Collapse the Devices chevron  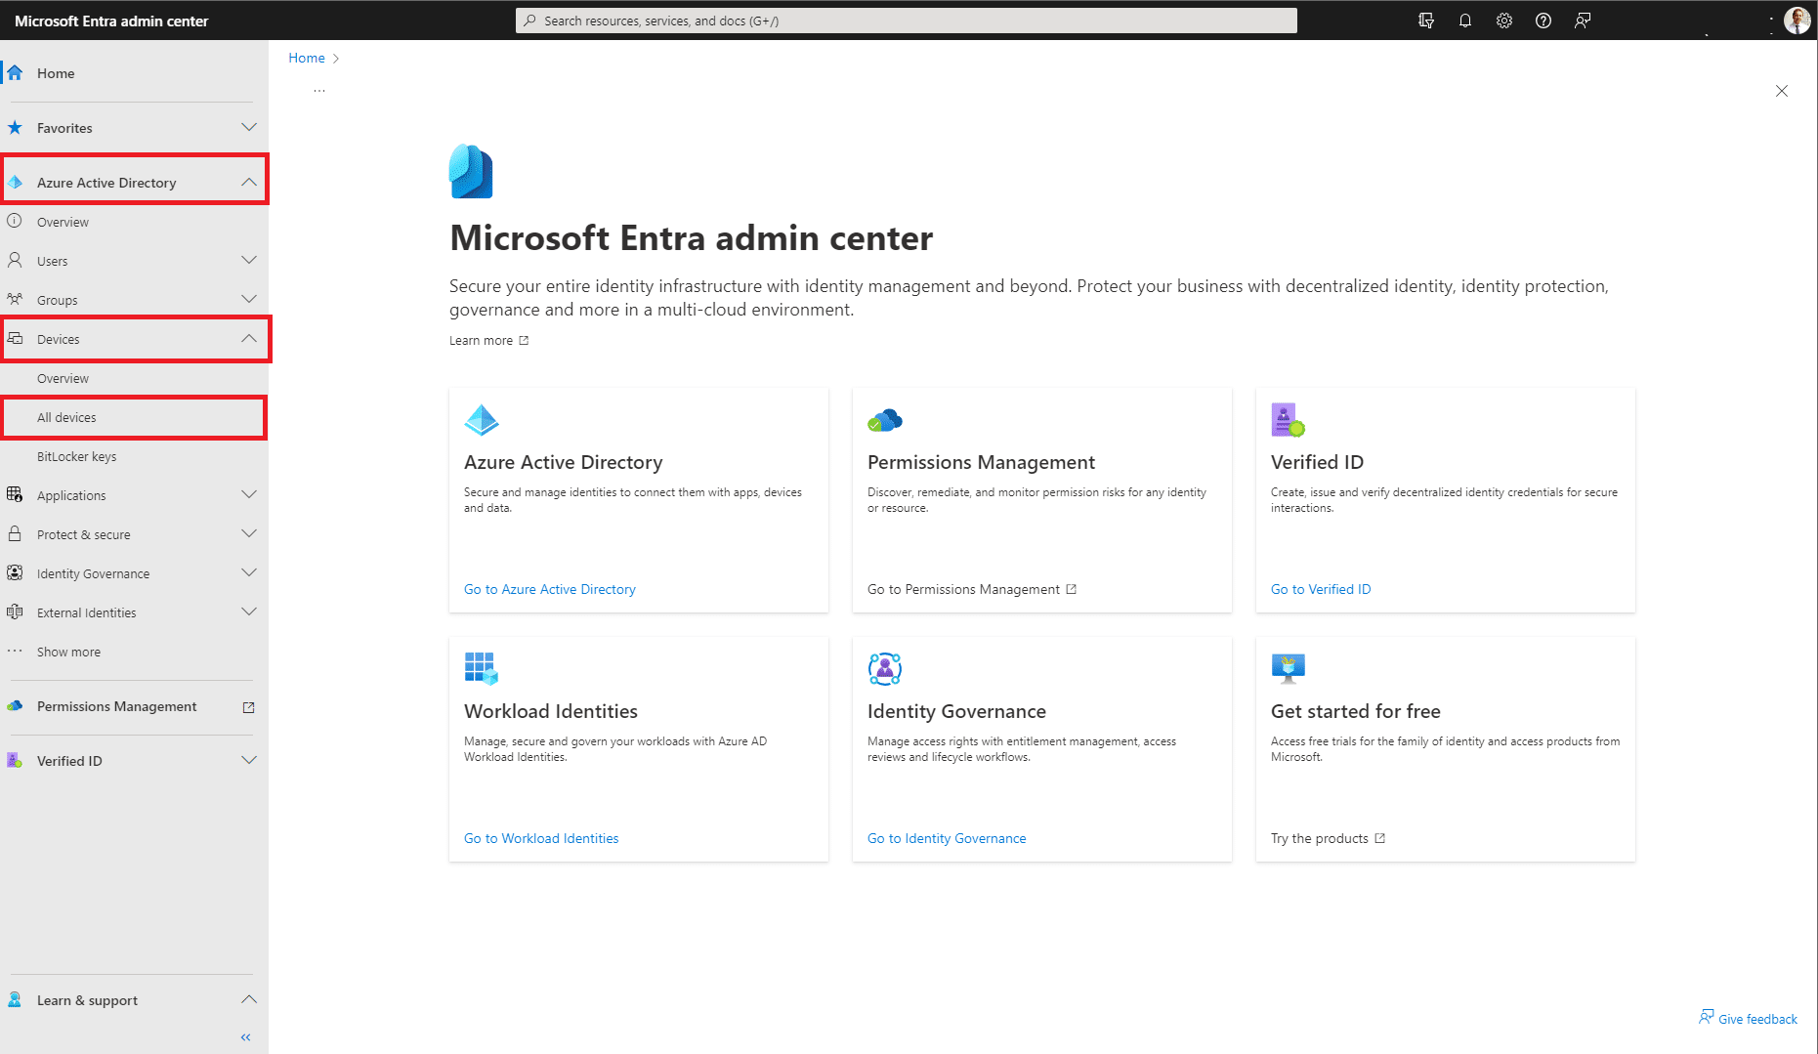point(249,339)
